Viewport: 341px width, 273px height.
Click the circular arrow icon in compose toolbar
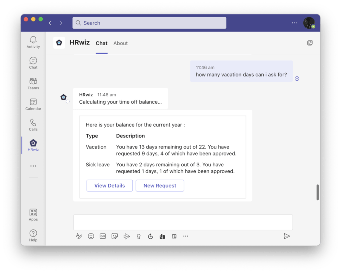point(151,236)
